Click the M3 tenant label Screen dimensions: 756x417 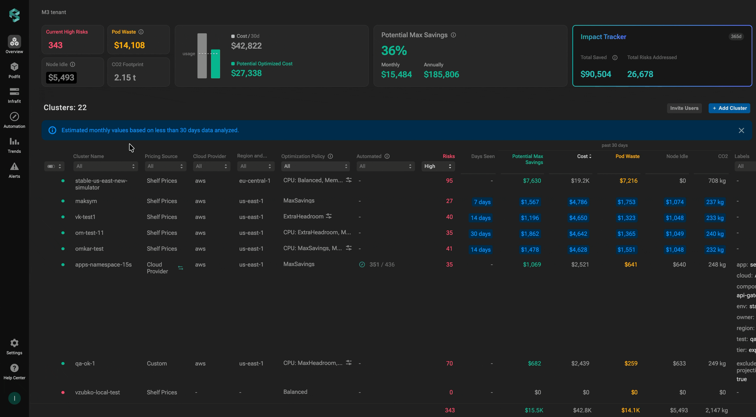coord(54,12)
